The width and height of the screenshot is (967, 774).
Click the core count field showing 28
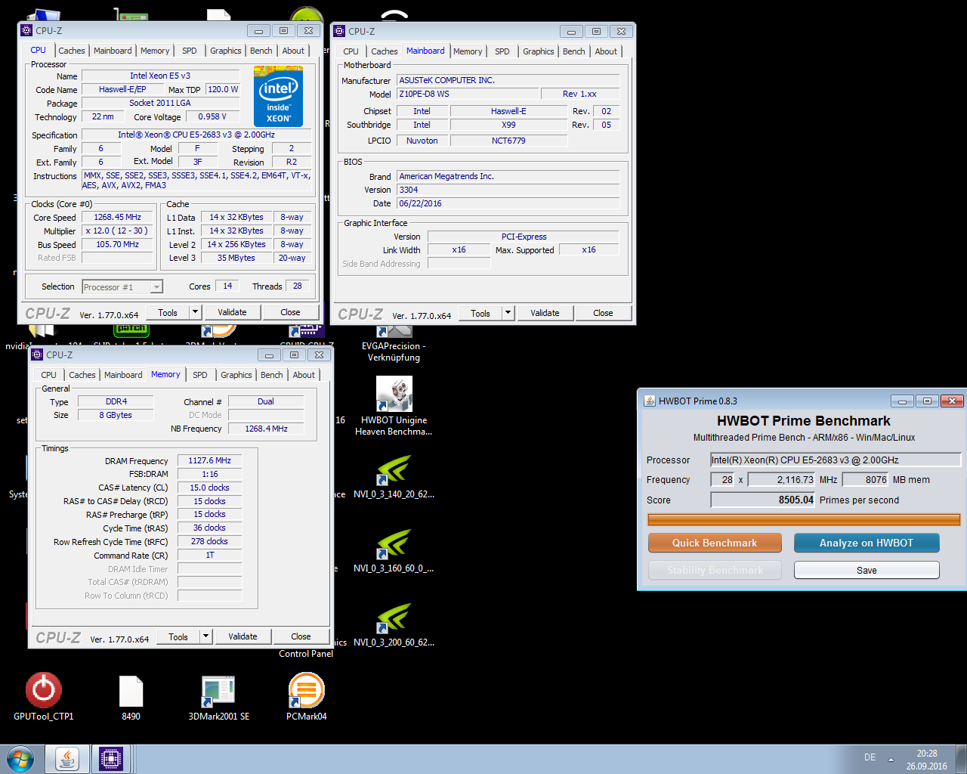click(722, 479)
